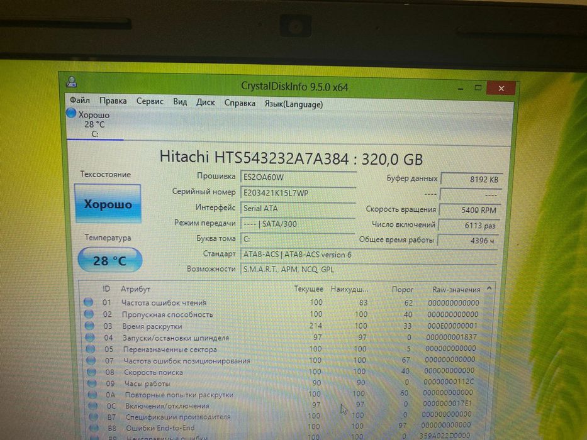Click status icon of row 02 Пропускная способность
Image resolution: width=587 pixels, height=440 pixels.
tap(89, 314)
